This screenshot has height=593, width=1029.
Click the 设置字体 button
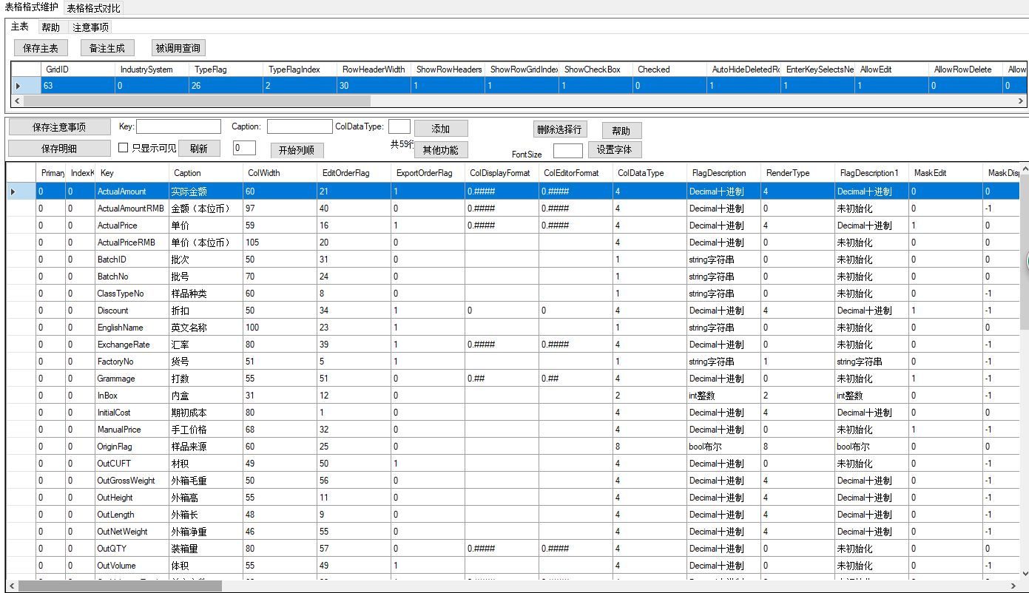pos(615,149)
